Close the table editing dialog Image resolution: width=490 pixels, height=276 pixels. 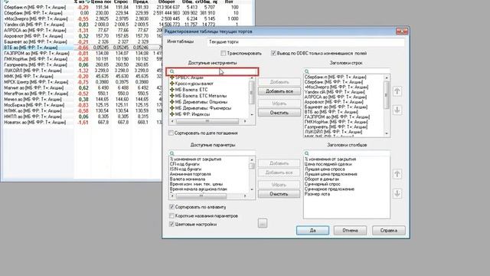(x=401, y=31)
